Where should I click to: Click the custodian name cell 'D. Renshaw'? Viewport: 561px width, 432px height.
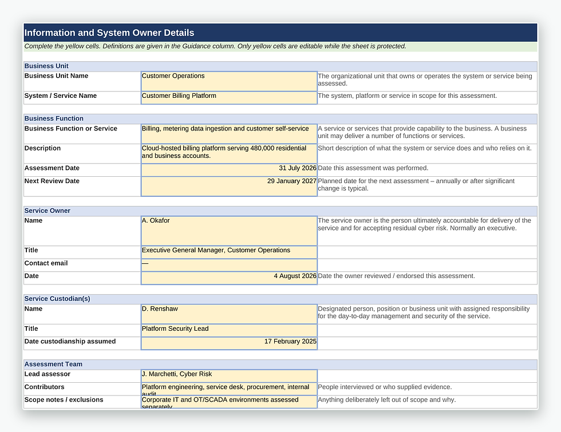point(229,314)
